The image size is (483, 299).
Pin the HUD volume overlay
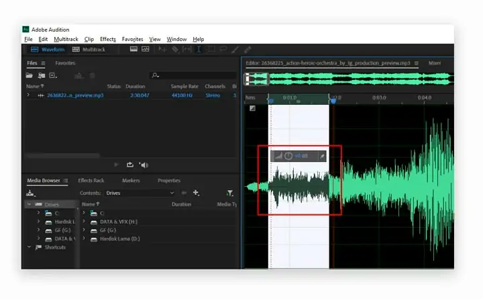322,156
